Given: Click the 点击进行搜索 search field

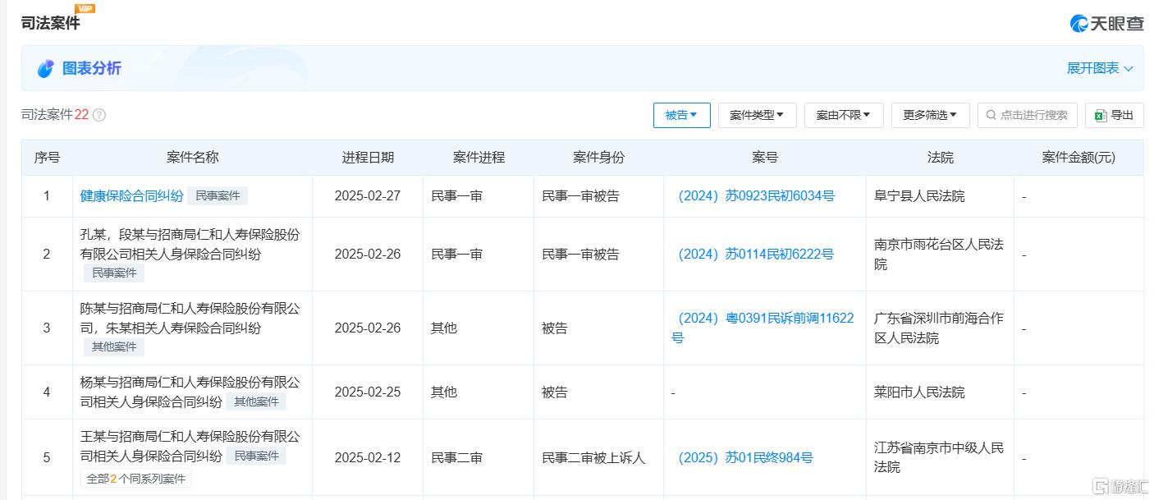Looking at the screenshot, I should coord(1028,115).
